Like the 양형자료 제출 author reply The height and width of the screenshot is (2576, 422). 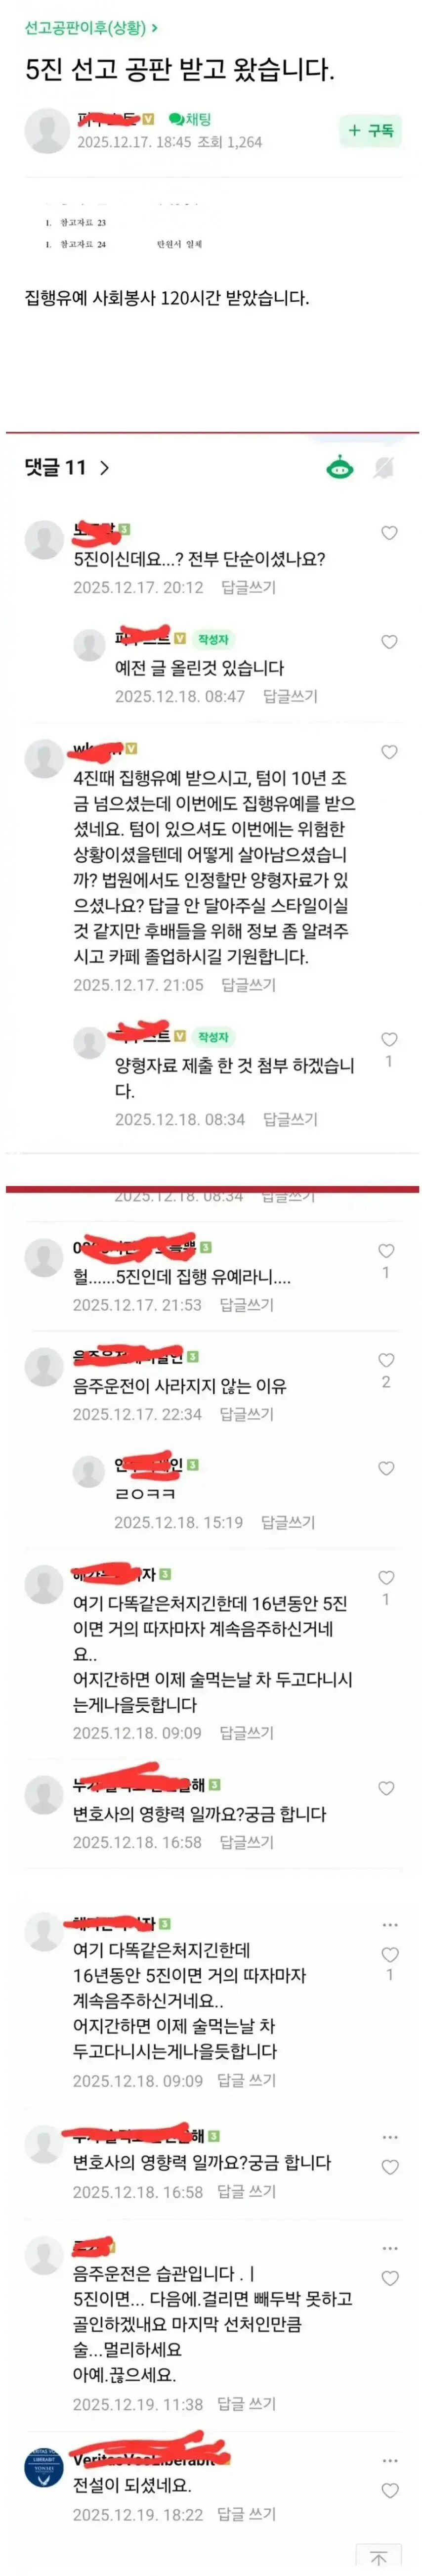(390, 1040)
